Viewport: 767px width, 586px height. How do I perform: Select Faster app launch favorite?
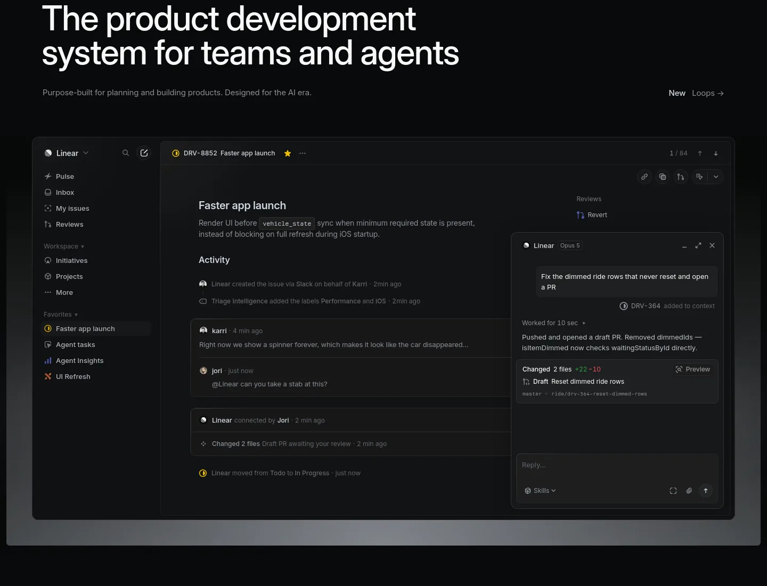click(x=97, y=329)
